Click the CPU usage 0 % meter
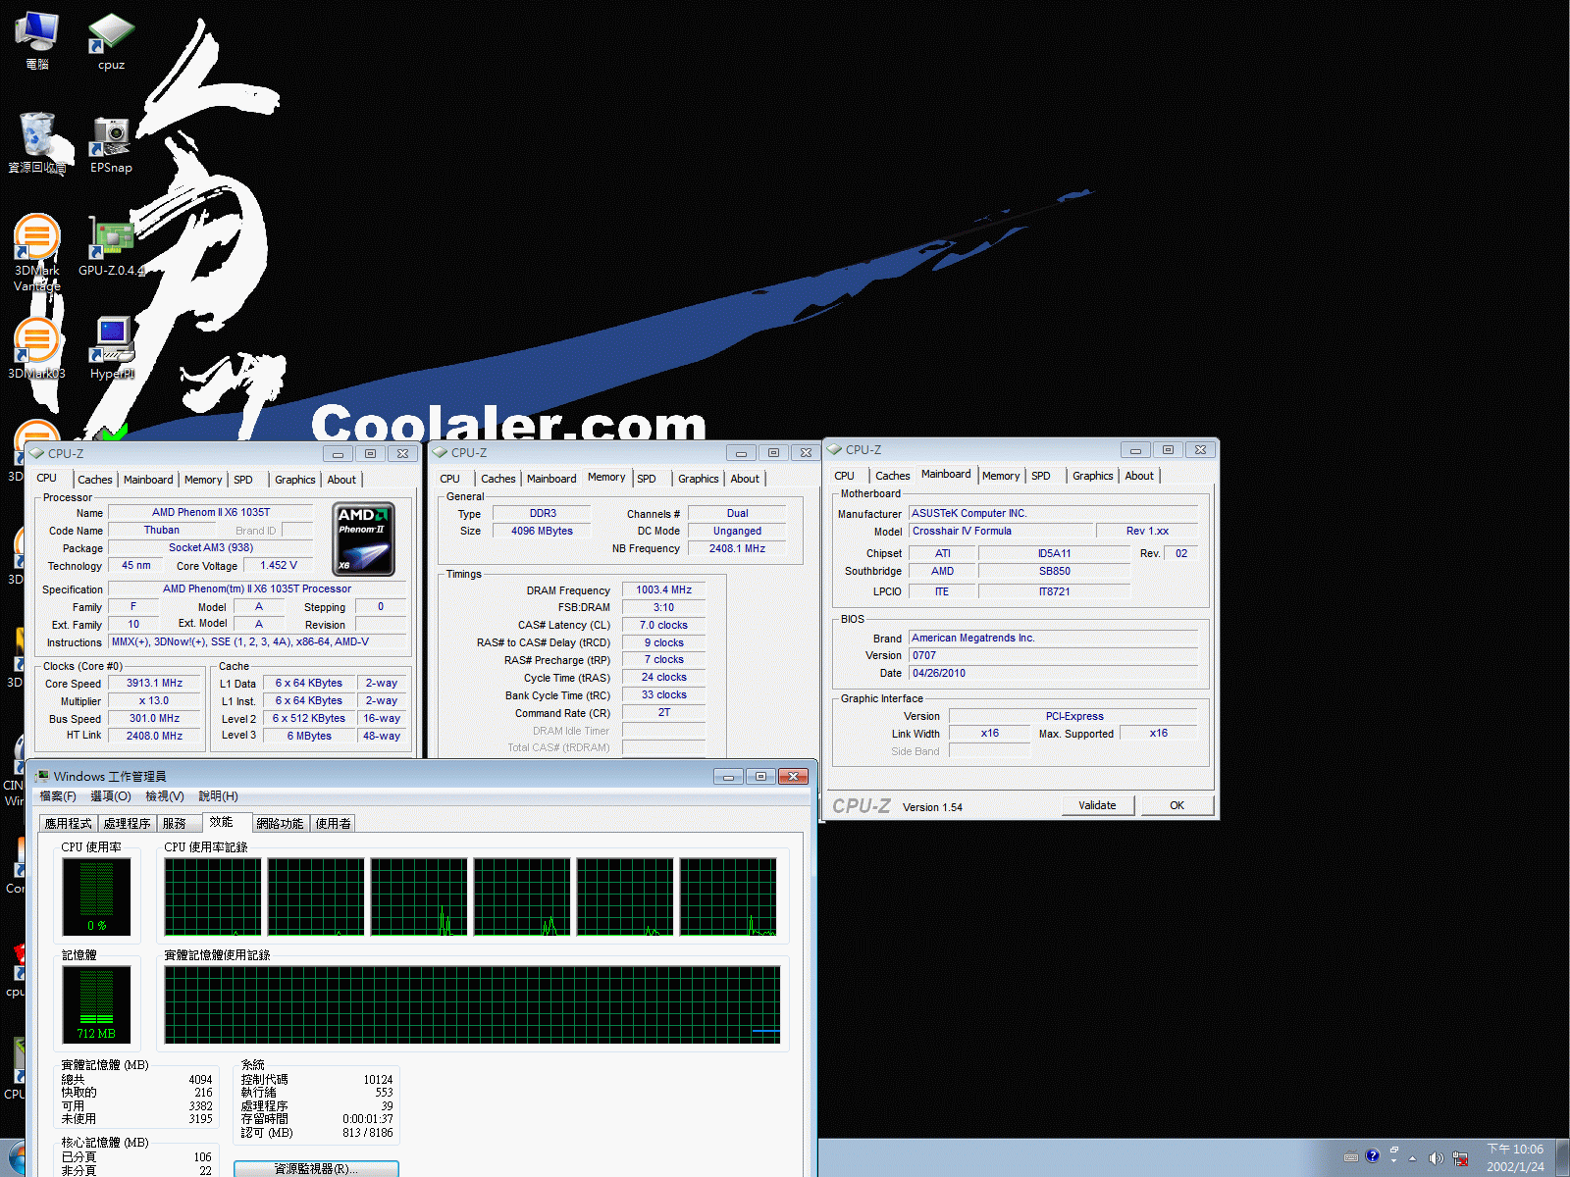 96,896
